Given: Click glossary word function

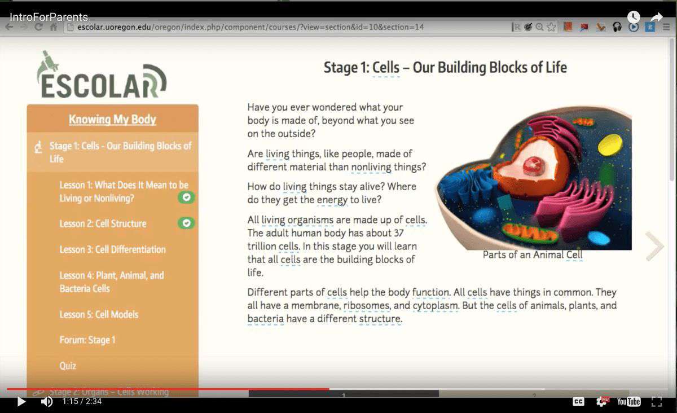Looking at the screenshot, I should [x=430, y=292].
